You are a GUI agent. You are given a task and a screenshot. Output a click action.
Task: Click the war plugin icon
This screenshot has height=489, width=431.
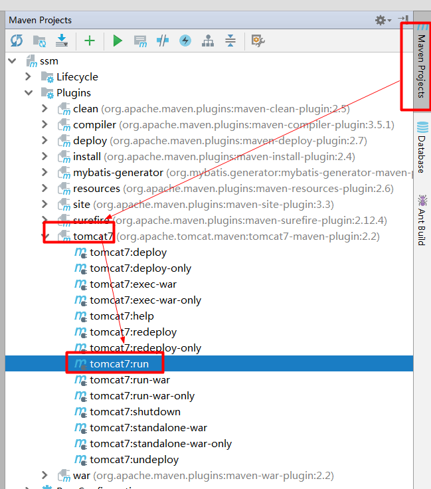coord(64,475)
